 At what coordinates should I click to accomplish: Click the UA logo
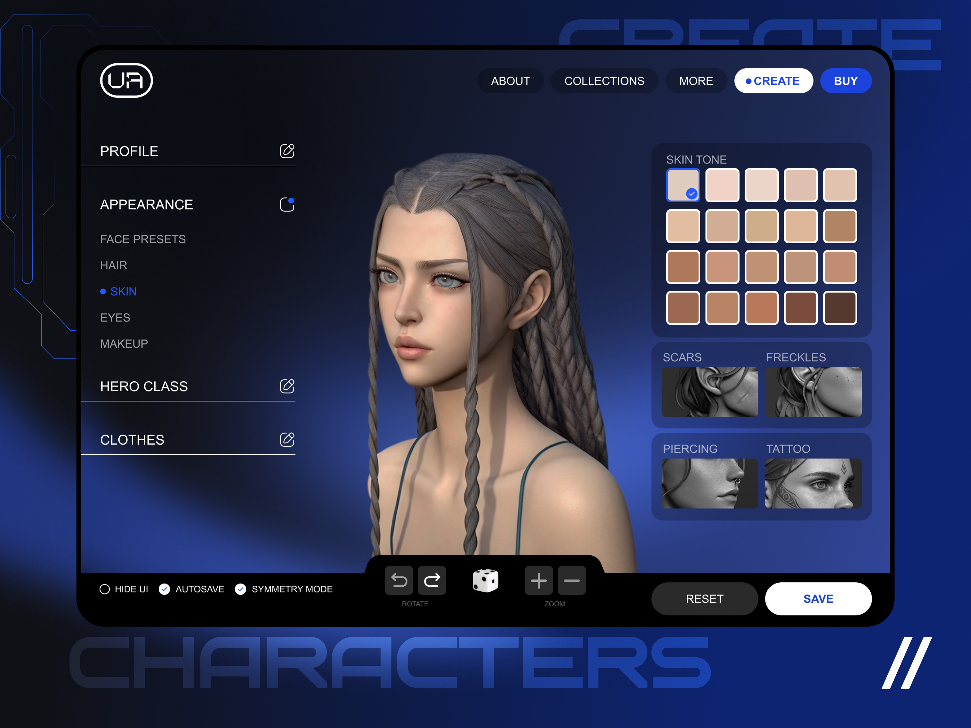click(127, 81)
